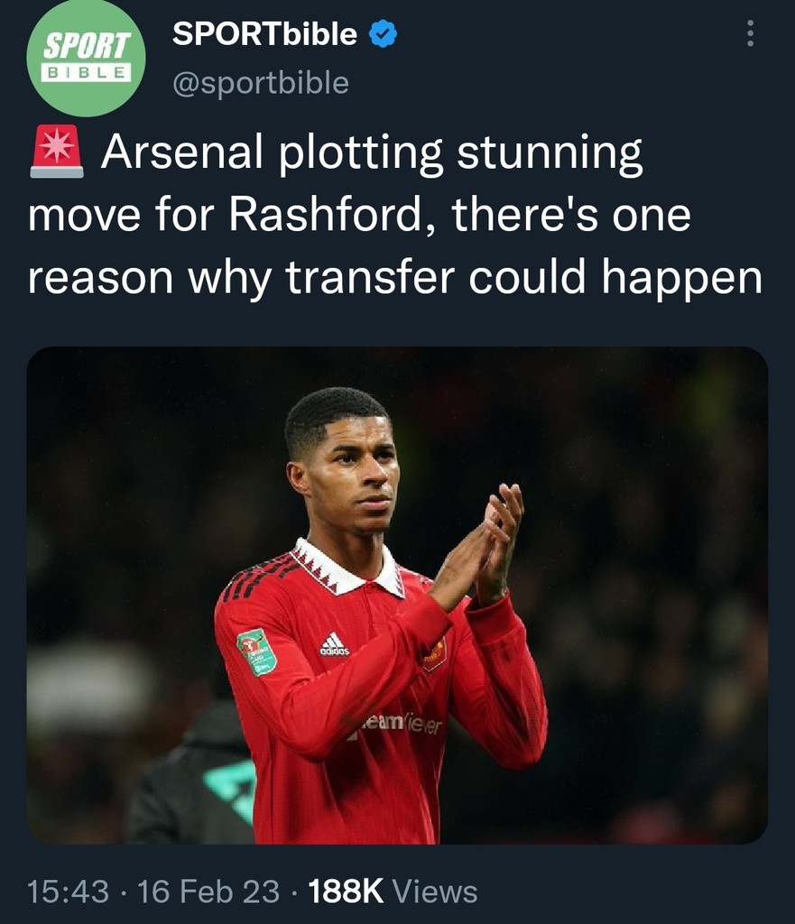Click the green Carabao Cup sleeve badge
The image size is (795, 924).
pos(256,650)
